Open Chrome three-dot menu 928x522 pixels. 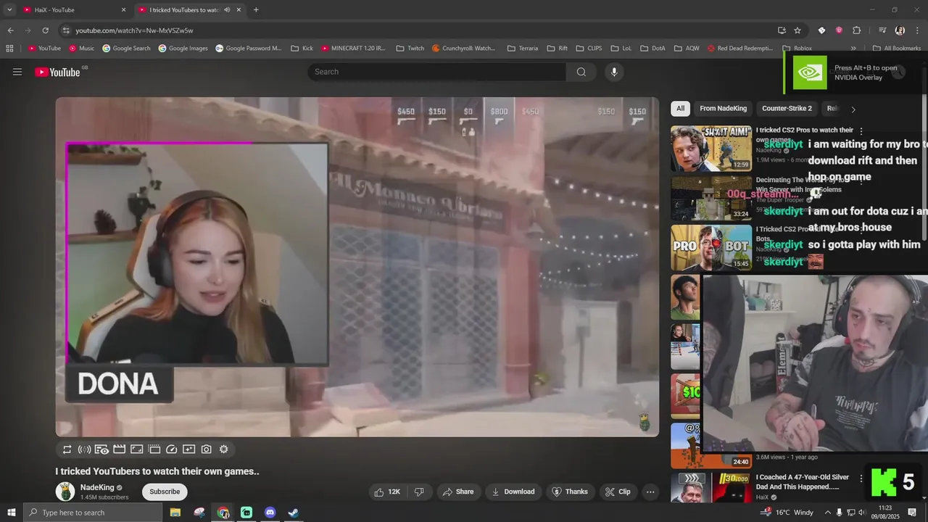(x=917, y=30)
